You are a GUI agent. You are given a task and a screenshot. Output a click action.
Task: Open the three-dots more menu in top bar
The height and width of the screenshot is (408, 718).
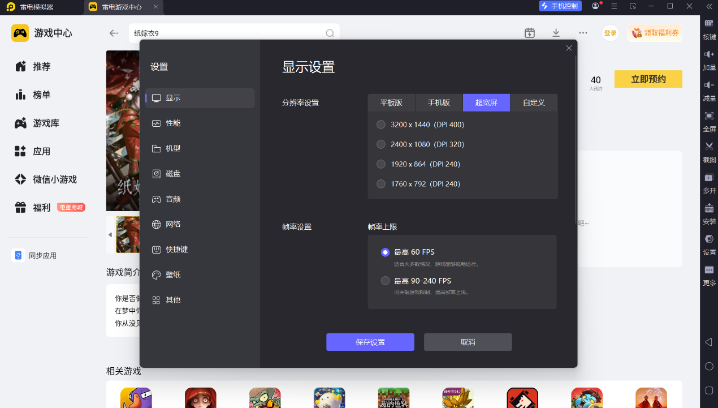click(583, 33)
